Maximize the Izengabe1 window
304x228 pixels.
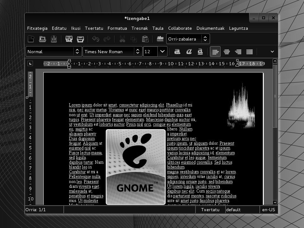[263, 18]
